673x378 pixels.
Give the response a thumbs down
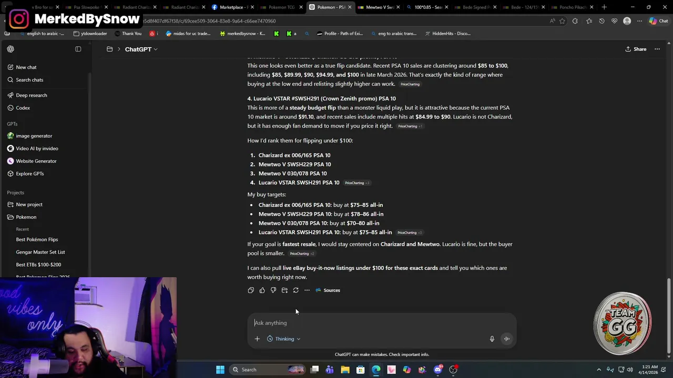click(x=273, y=290)
